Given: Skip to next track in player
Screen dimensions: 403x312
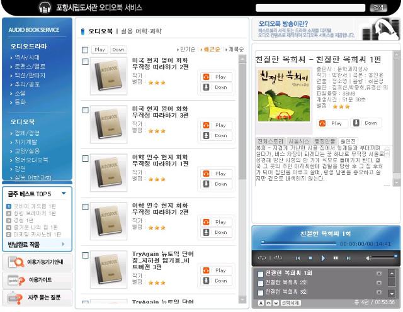Looking at the screenshot, I should pyautogui.click(x=348, y=258).
